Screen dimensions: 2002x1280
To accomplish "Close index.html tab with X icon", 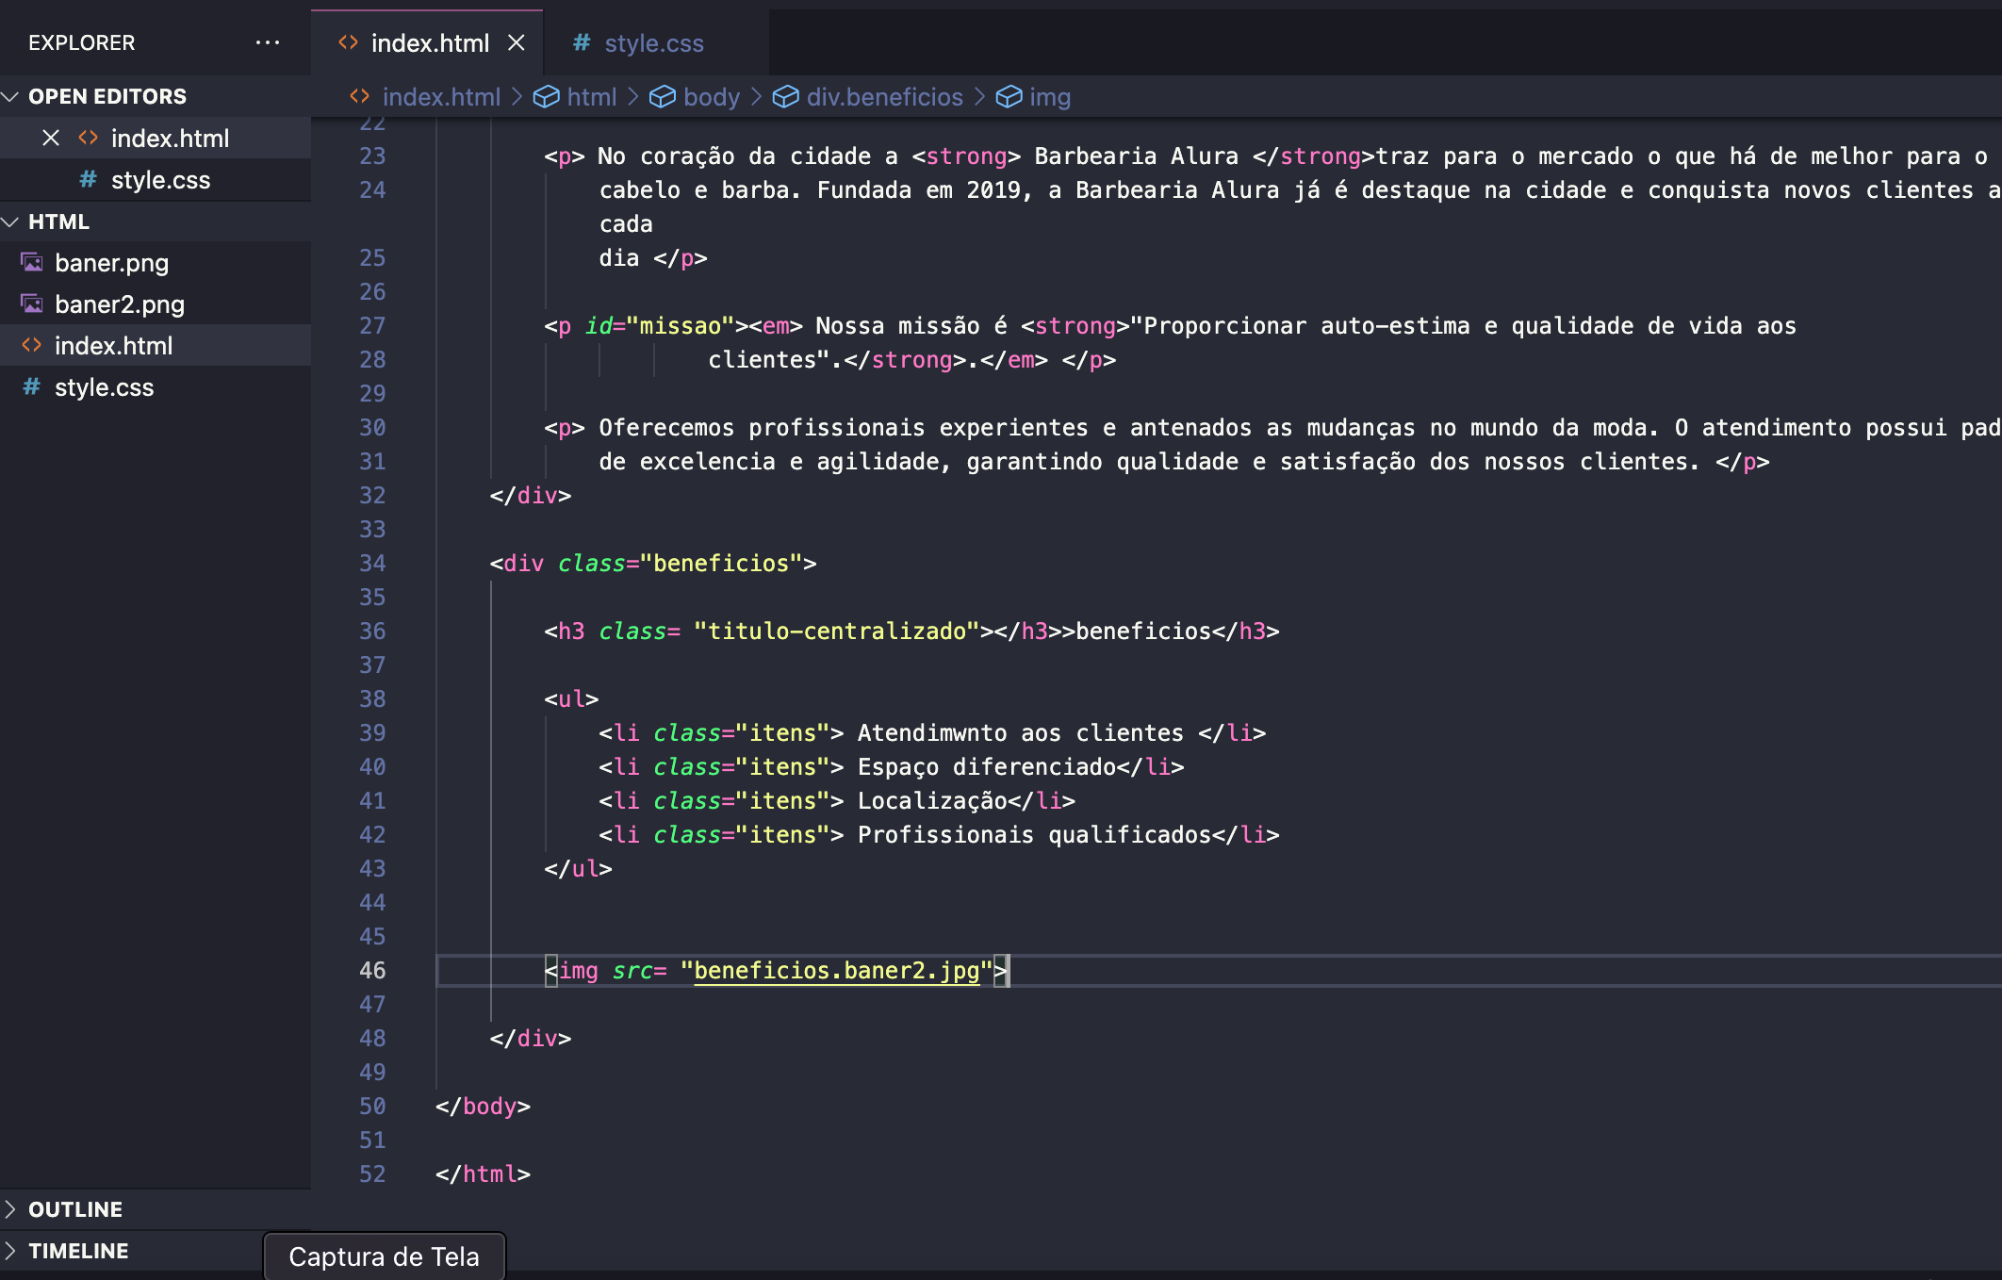I will click(517, 42).
